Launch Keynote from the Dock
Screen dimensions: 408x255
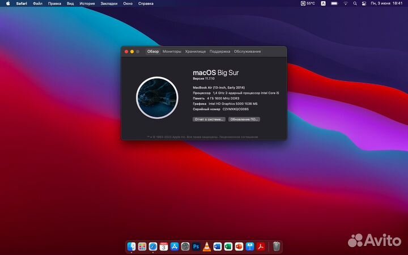(x=250, y=246)
